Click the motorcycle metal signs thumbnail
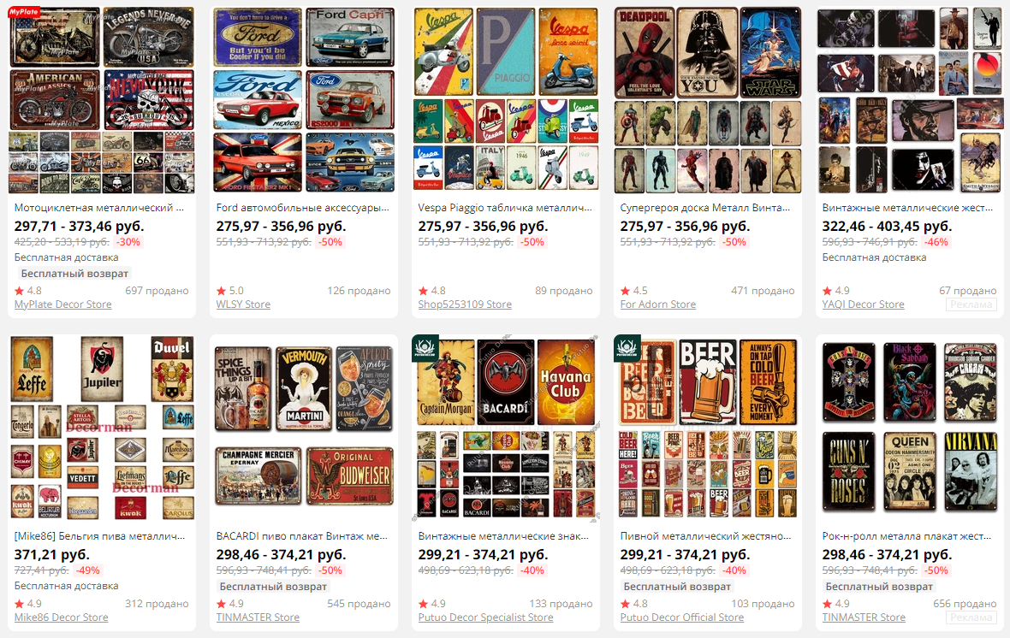The image size is (1010, 638). [x=102, y=100]
